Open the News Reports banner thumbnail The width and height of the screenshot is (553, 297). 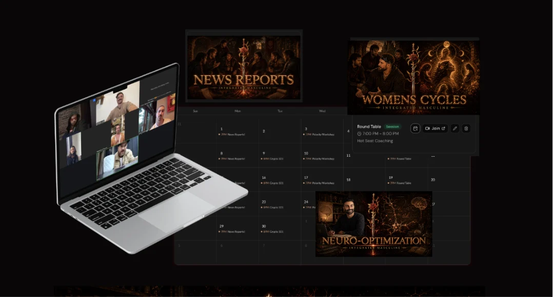(x=244, y=66)
